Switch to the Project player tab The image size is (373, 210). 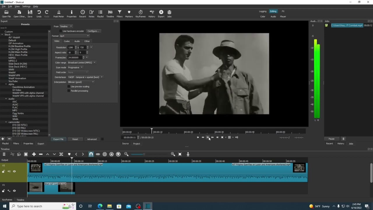point(136,143)
